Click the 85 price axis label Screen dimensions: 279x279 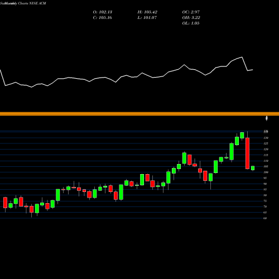click(x=265, y=189)
